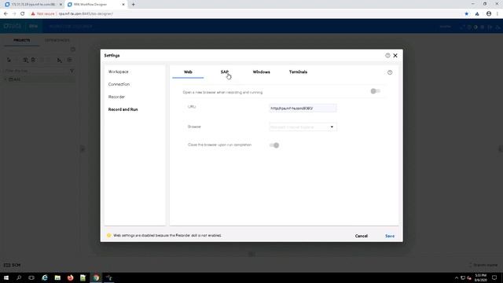Click the filter icon in projects tree
The image size is (503, 283).
tap(72, 71)
